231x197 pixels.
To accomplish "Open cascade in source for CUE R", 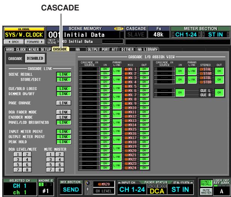I will click(x=164, y=95).
